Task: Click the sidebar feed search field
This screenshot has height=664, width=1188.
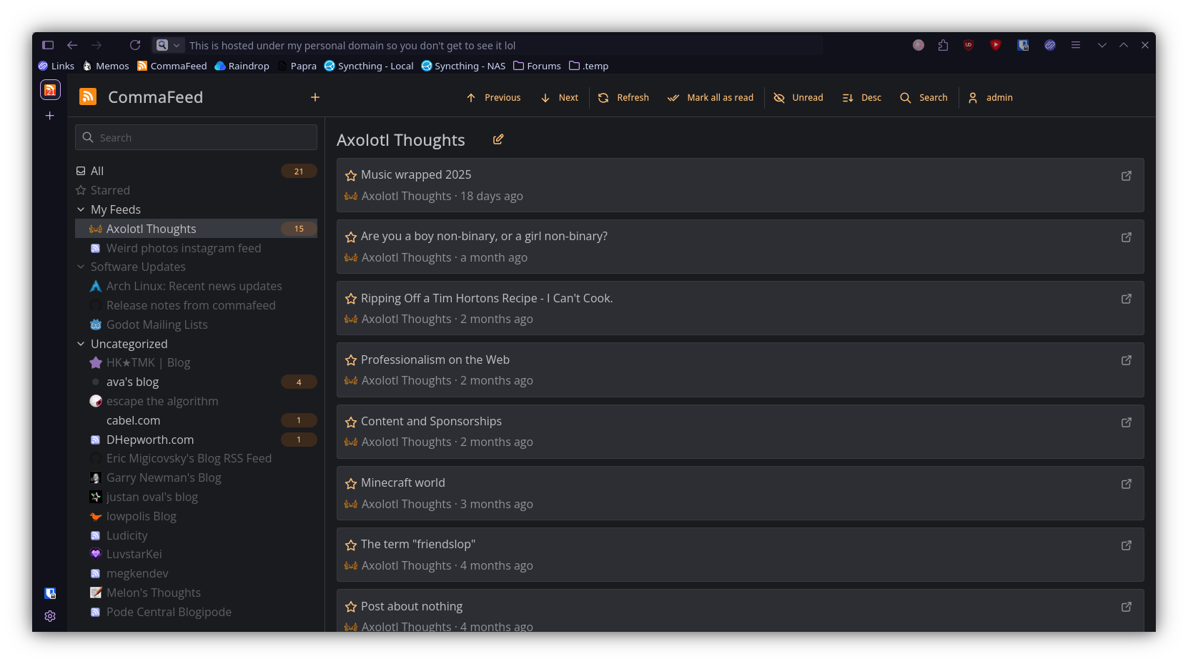Action: coord(195,137)
